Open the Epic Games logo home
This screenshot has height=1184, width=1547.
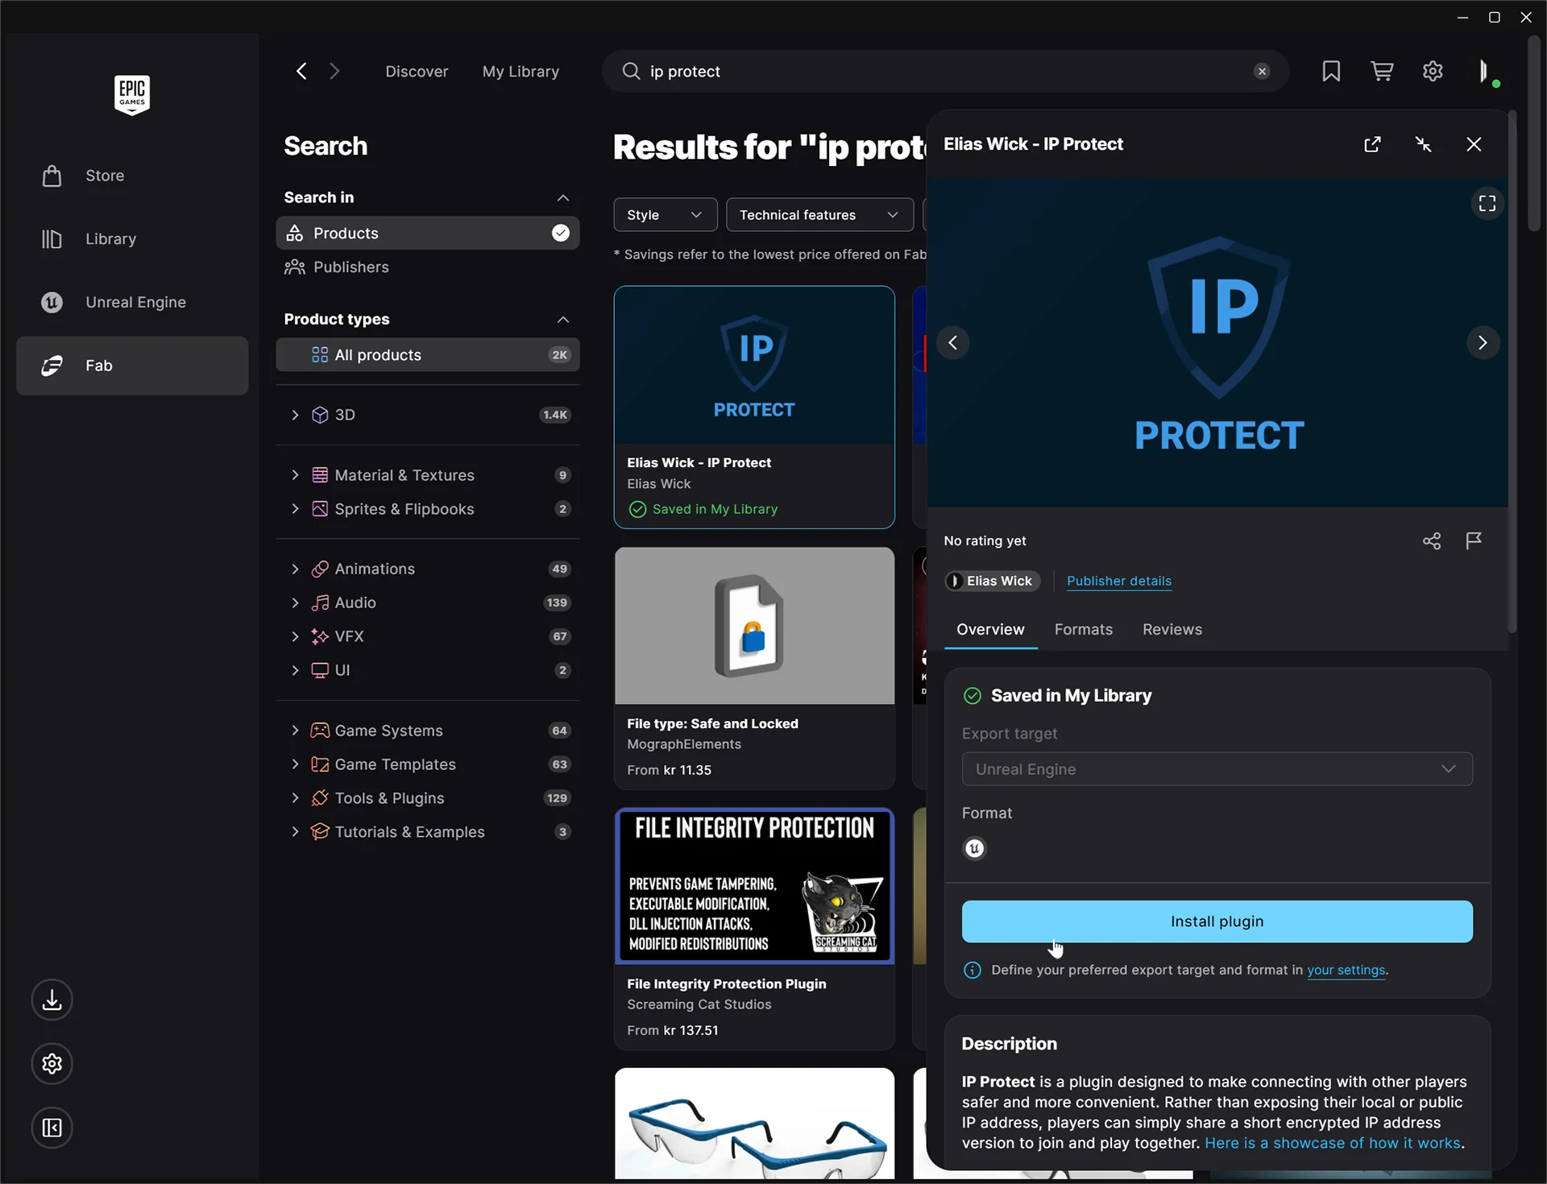pyautogui.click(x=132, y=95)
